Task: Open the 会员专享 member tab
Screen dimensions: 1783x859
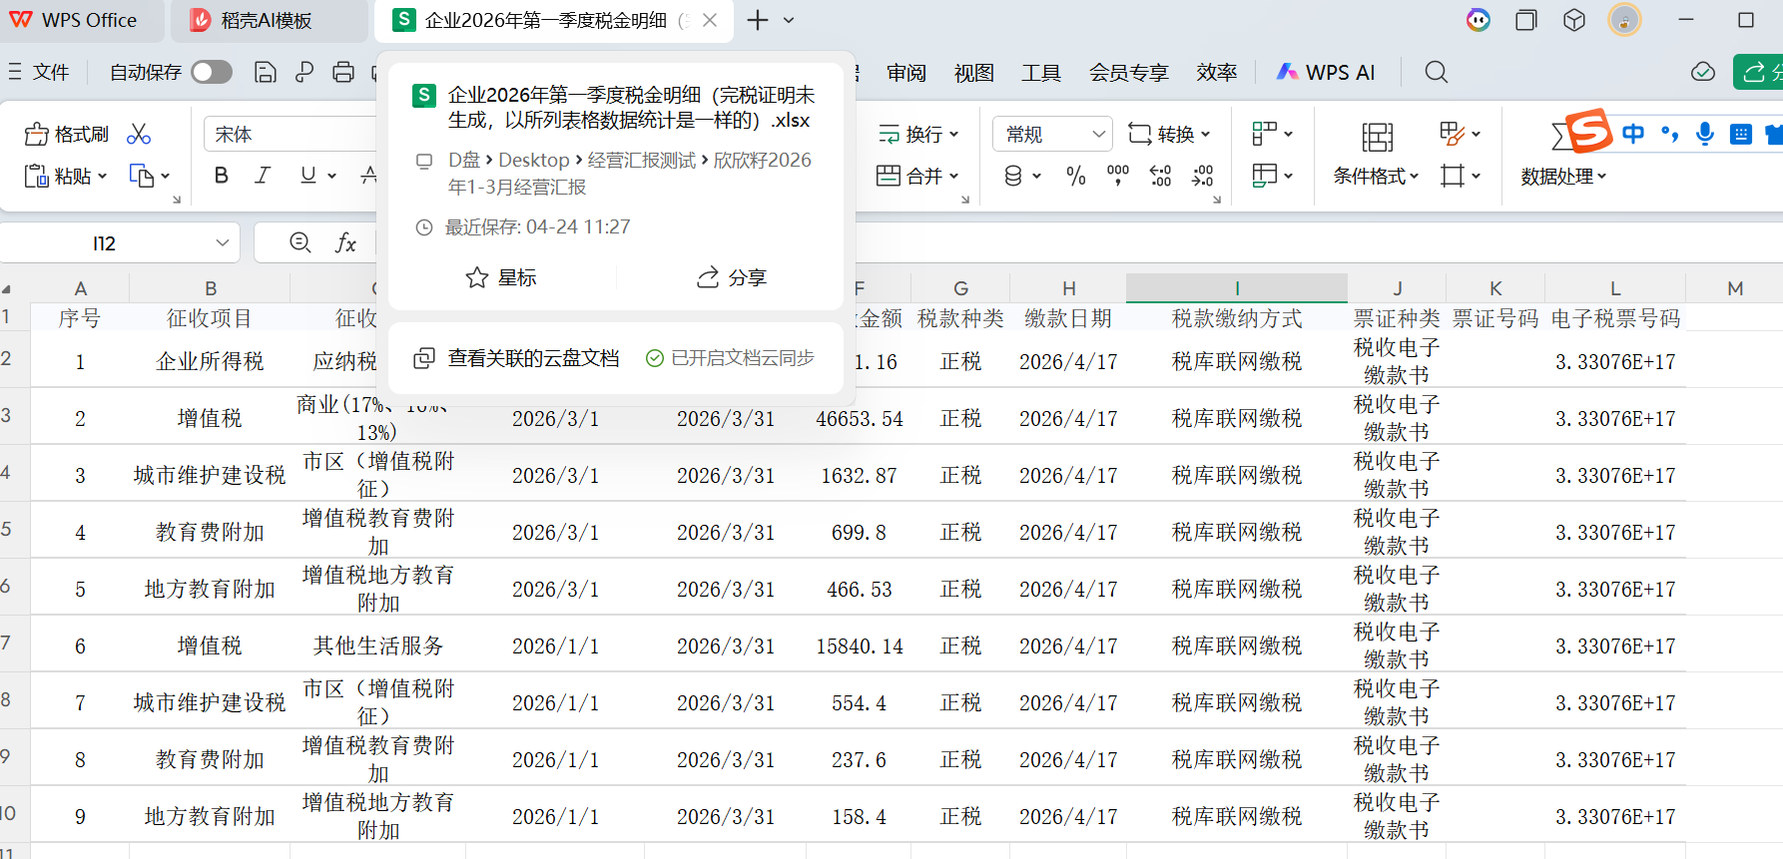Action: coord(1129,72)
